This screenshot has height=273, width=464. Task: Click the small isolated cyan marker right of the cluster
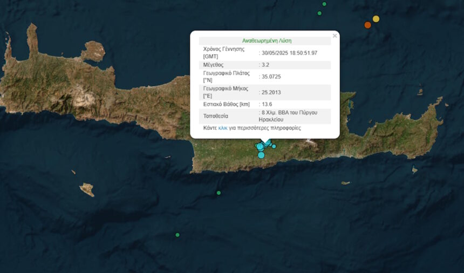coord(274,146)
